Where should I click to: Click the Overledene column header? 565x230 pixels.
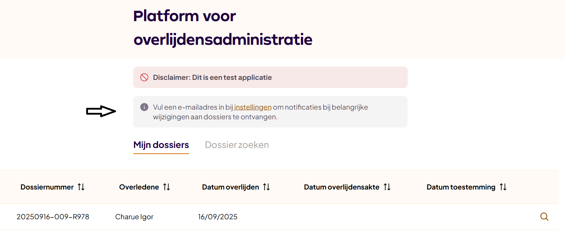click(x=139, y=187)
